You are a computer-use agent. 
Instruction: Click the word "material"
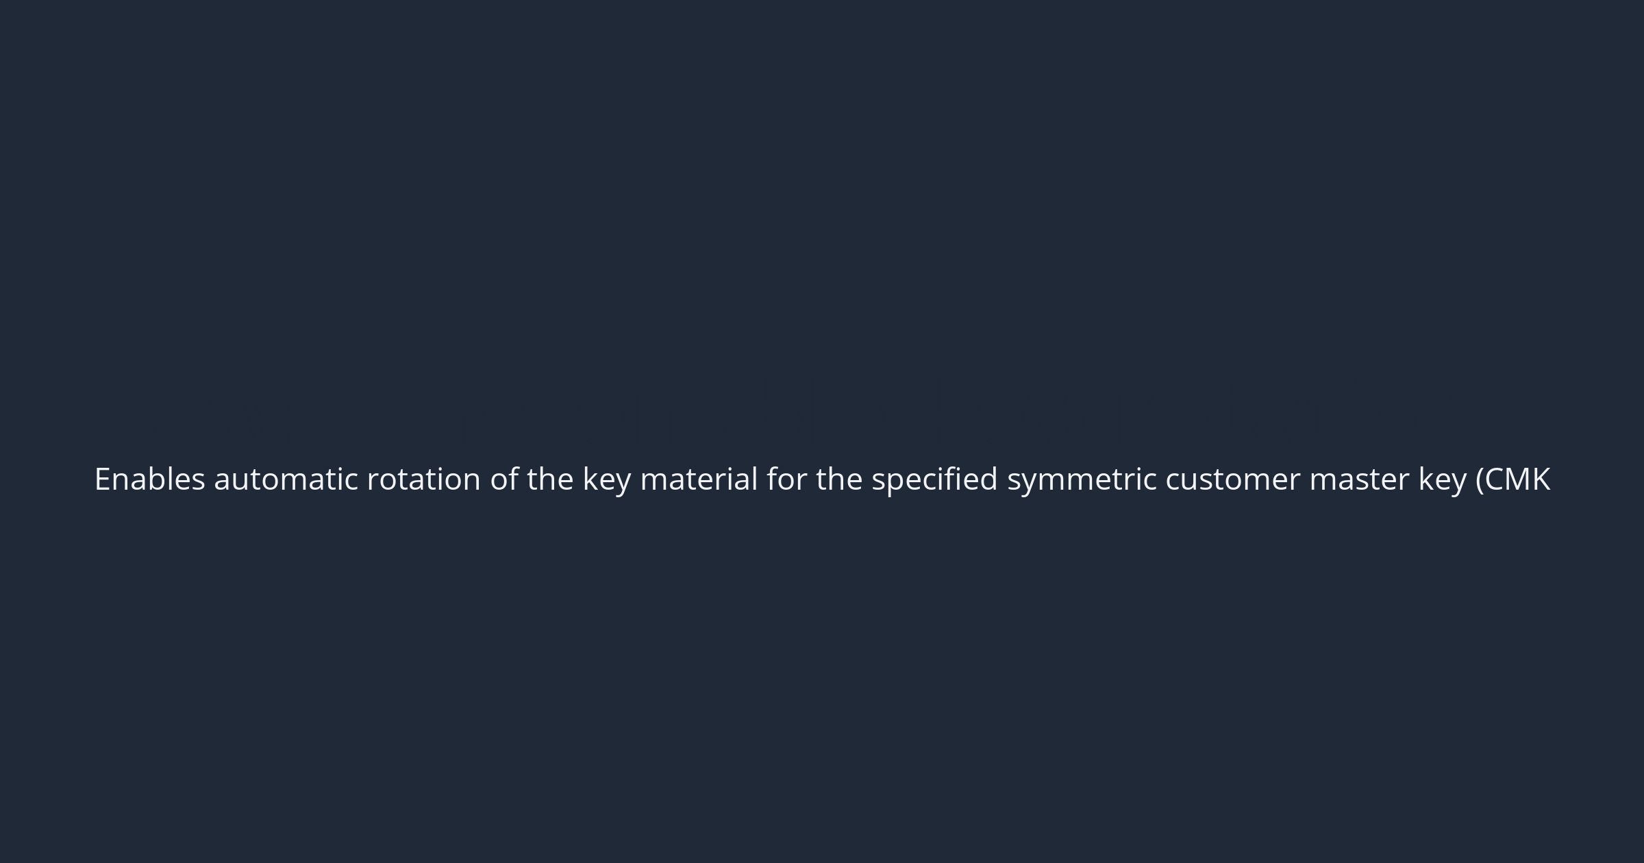[699, 479]
